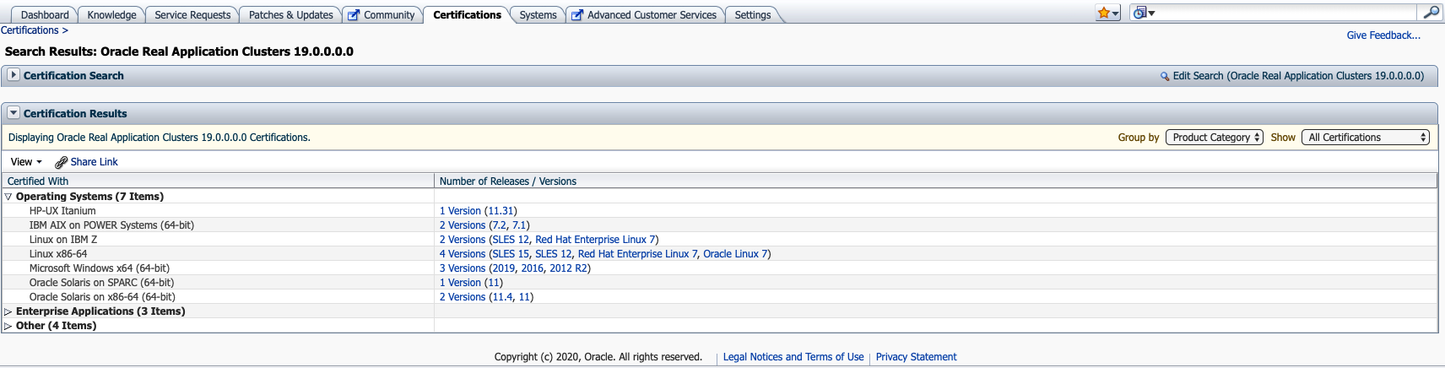Viewport: 1445px width, 368px height.
Task: Click AIX version 7.1 link
Action: [x=519, y=225]
